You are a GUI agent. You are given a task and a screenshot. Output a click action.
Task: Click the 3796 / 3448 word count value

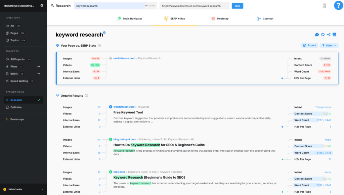pos(324,153)
